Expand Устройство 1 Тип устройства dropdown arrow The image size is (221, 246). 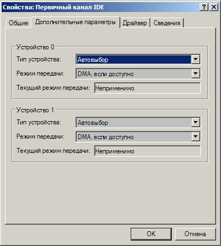tap(195, 122)
